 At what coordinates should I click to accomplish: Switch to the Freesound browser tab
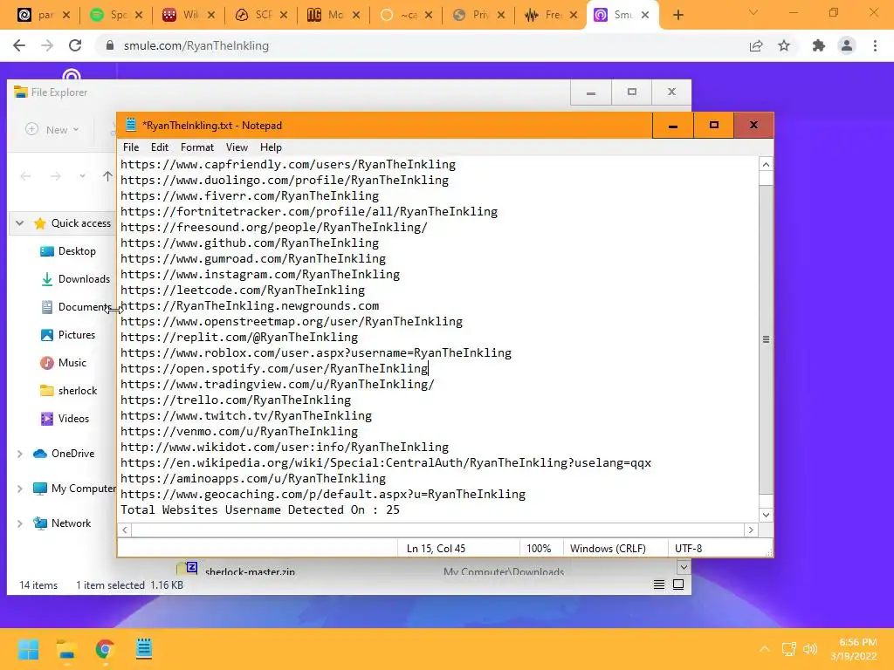pyautogui.click(x=551, y=15)
